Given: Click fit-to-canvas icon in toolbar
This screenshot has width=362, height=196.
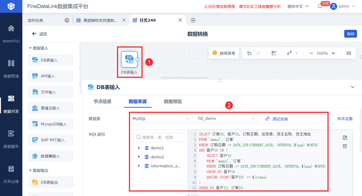Looking at the screenshot, I should click(x=274, y=53).
